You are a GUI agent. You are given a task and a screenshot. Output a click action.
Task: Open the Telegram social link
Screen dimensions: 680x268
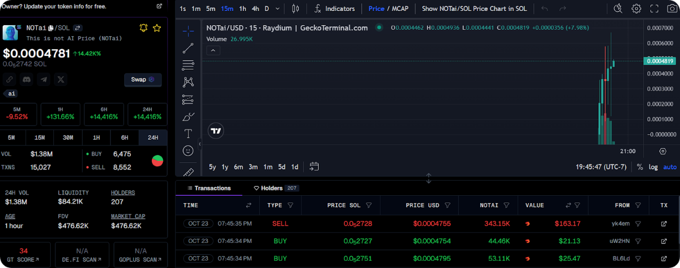pyautogui.click(x=44, y=80)
